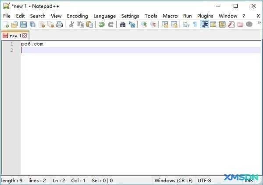Click the grey Redo arrow icon
This screenshot has width=263, height=185.
[110, 25]
